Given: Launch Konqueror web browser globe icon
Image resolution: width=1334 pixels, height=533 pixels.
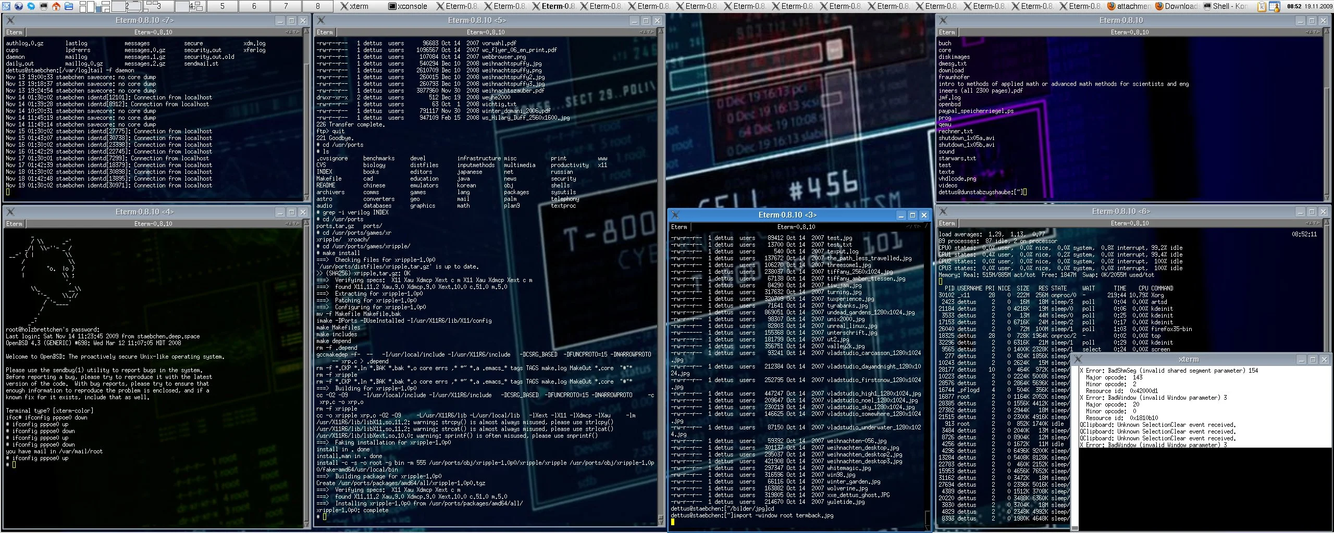Looking at the screenshot, I should pos(19,6).
